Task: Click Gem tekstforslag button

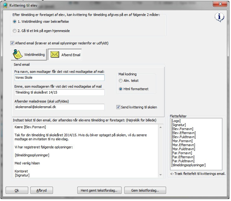Action: point(145,190)
